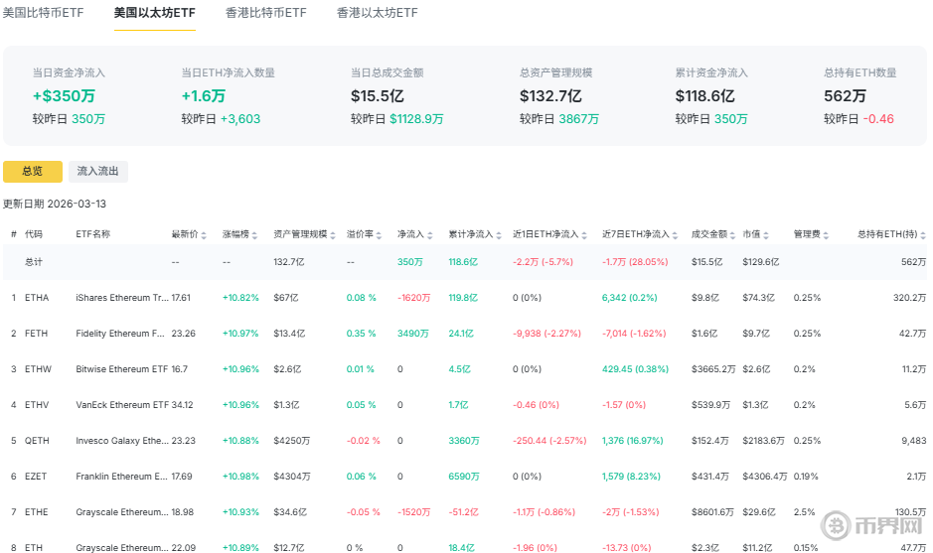The height and width of the screenshot is (553, 933).
Task: Select Invesco Galaxy Ethereum name
Action: click(122, 440)
